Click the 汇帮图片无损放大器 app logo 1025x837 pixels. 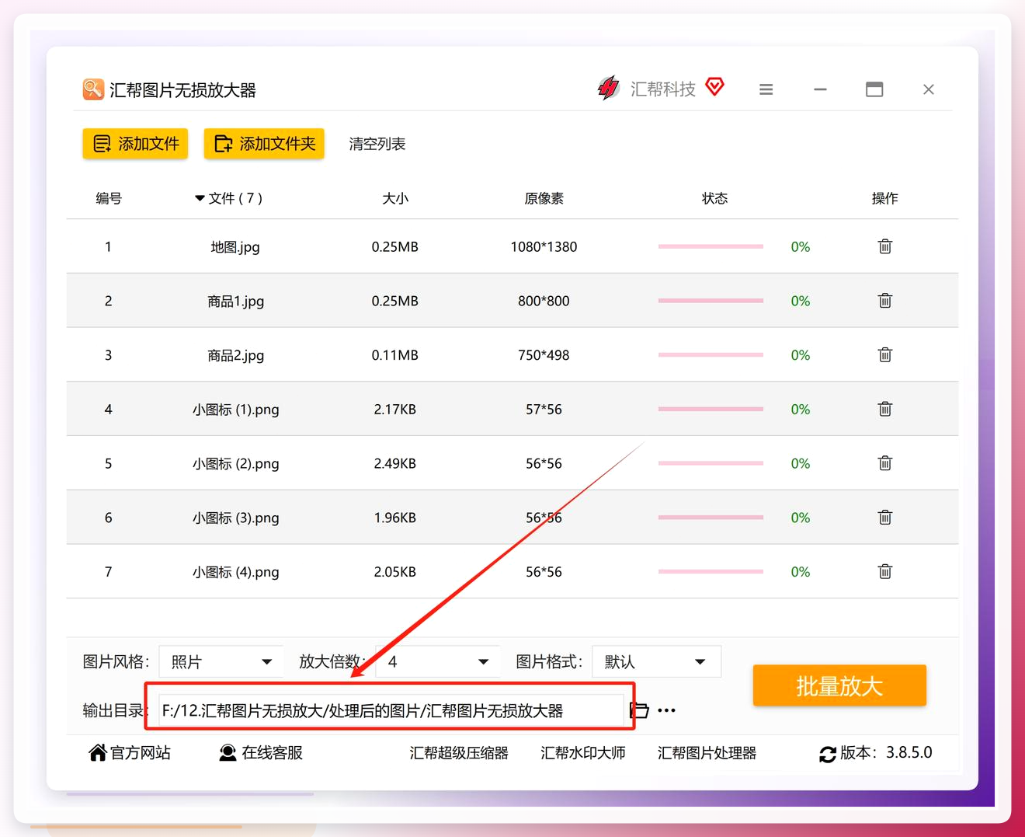[93, 89]
